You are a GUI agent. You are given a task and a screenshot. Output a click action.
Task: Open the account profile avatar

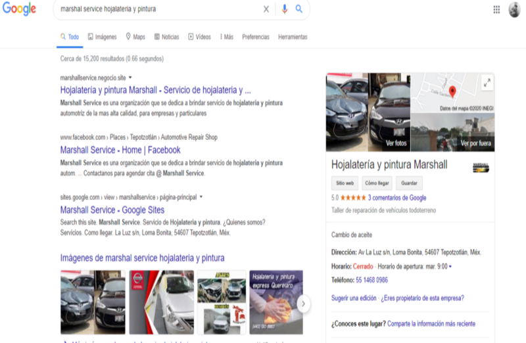514,9
